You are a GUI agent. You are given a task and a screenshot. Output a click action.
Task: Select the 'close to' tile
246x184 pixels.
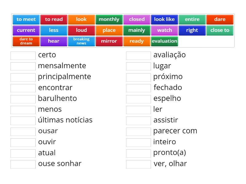(220, 30)
